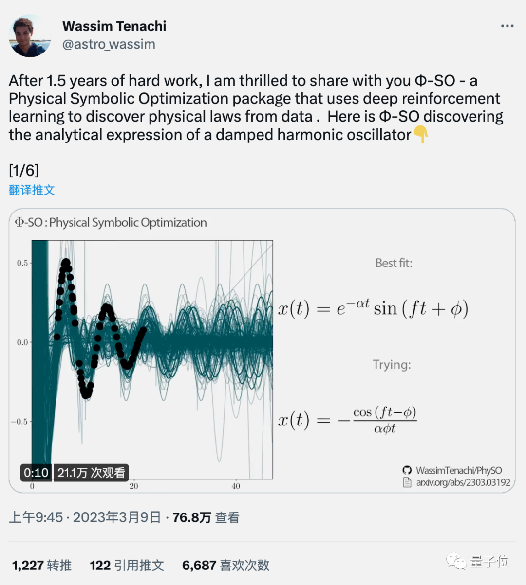
Task: Click the pointing-down finger emoji in tweet
Action: point(421,135)
